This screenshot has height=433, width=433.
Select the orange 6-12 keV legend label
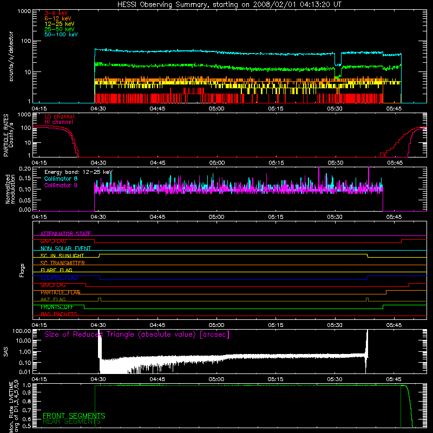[x=57, y=19]
